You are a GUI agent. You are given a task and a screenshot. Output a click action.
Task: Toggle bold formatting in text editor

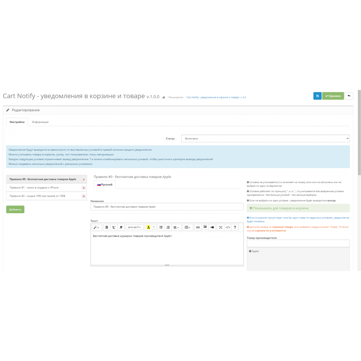point(106,227)
